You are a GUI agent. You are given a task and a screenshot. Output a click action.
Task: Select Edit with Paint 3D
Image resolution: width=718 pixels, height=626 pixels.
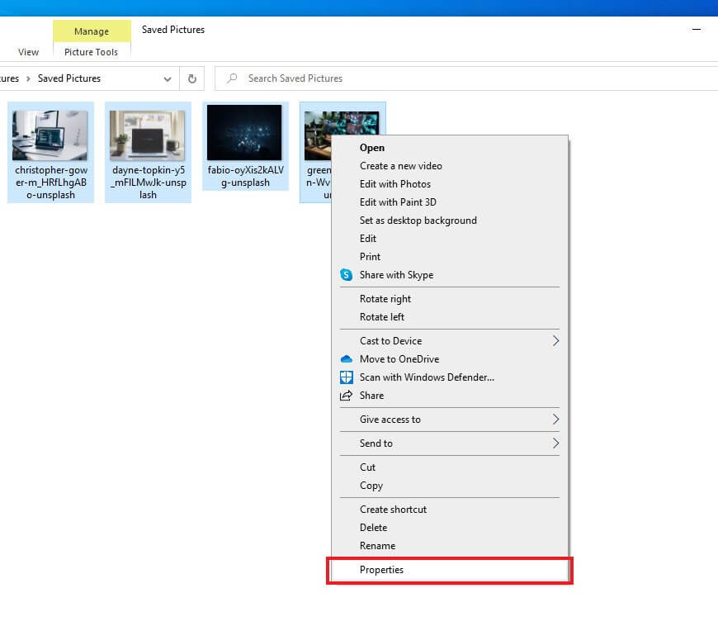click(398, 202)
